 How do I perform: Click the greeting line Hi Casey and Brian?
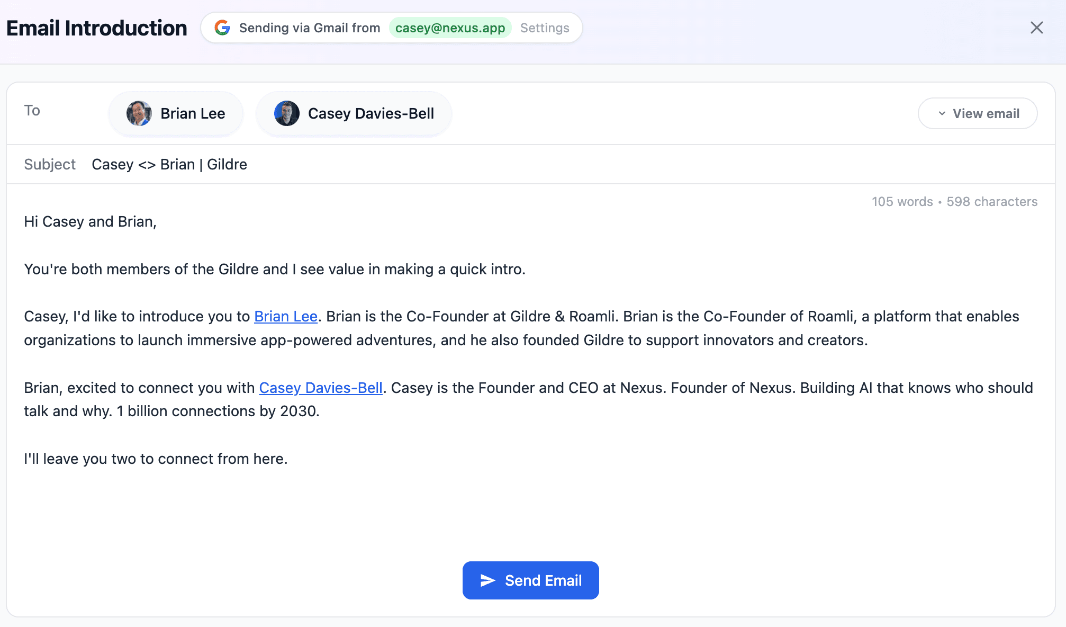pyautogui.click(x=90, y=221)
